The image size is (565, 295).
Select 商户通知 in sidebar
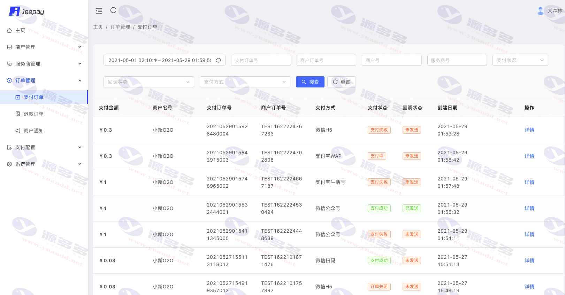44,131
